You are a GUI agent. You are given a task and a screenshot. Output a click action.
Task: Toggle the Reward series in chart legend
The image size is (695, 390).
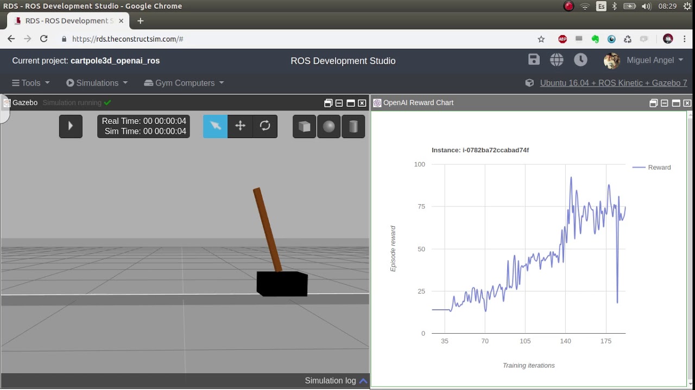652,167
